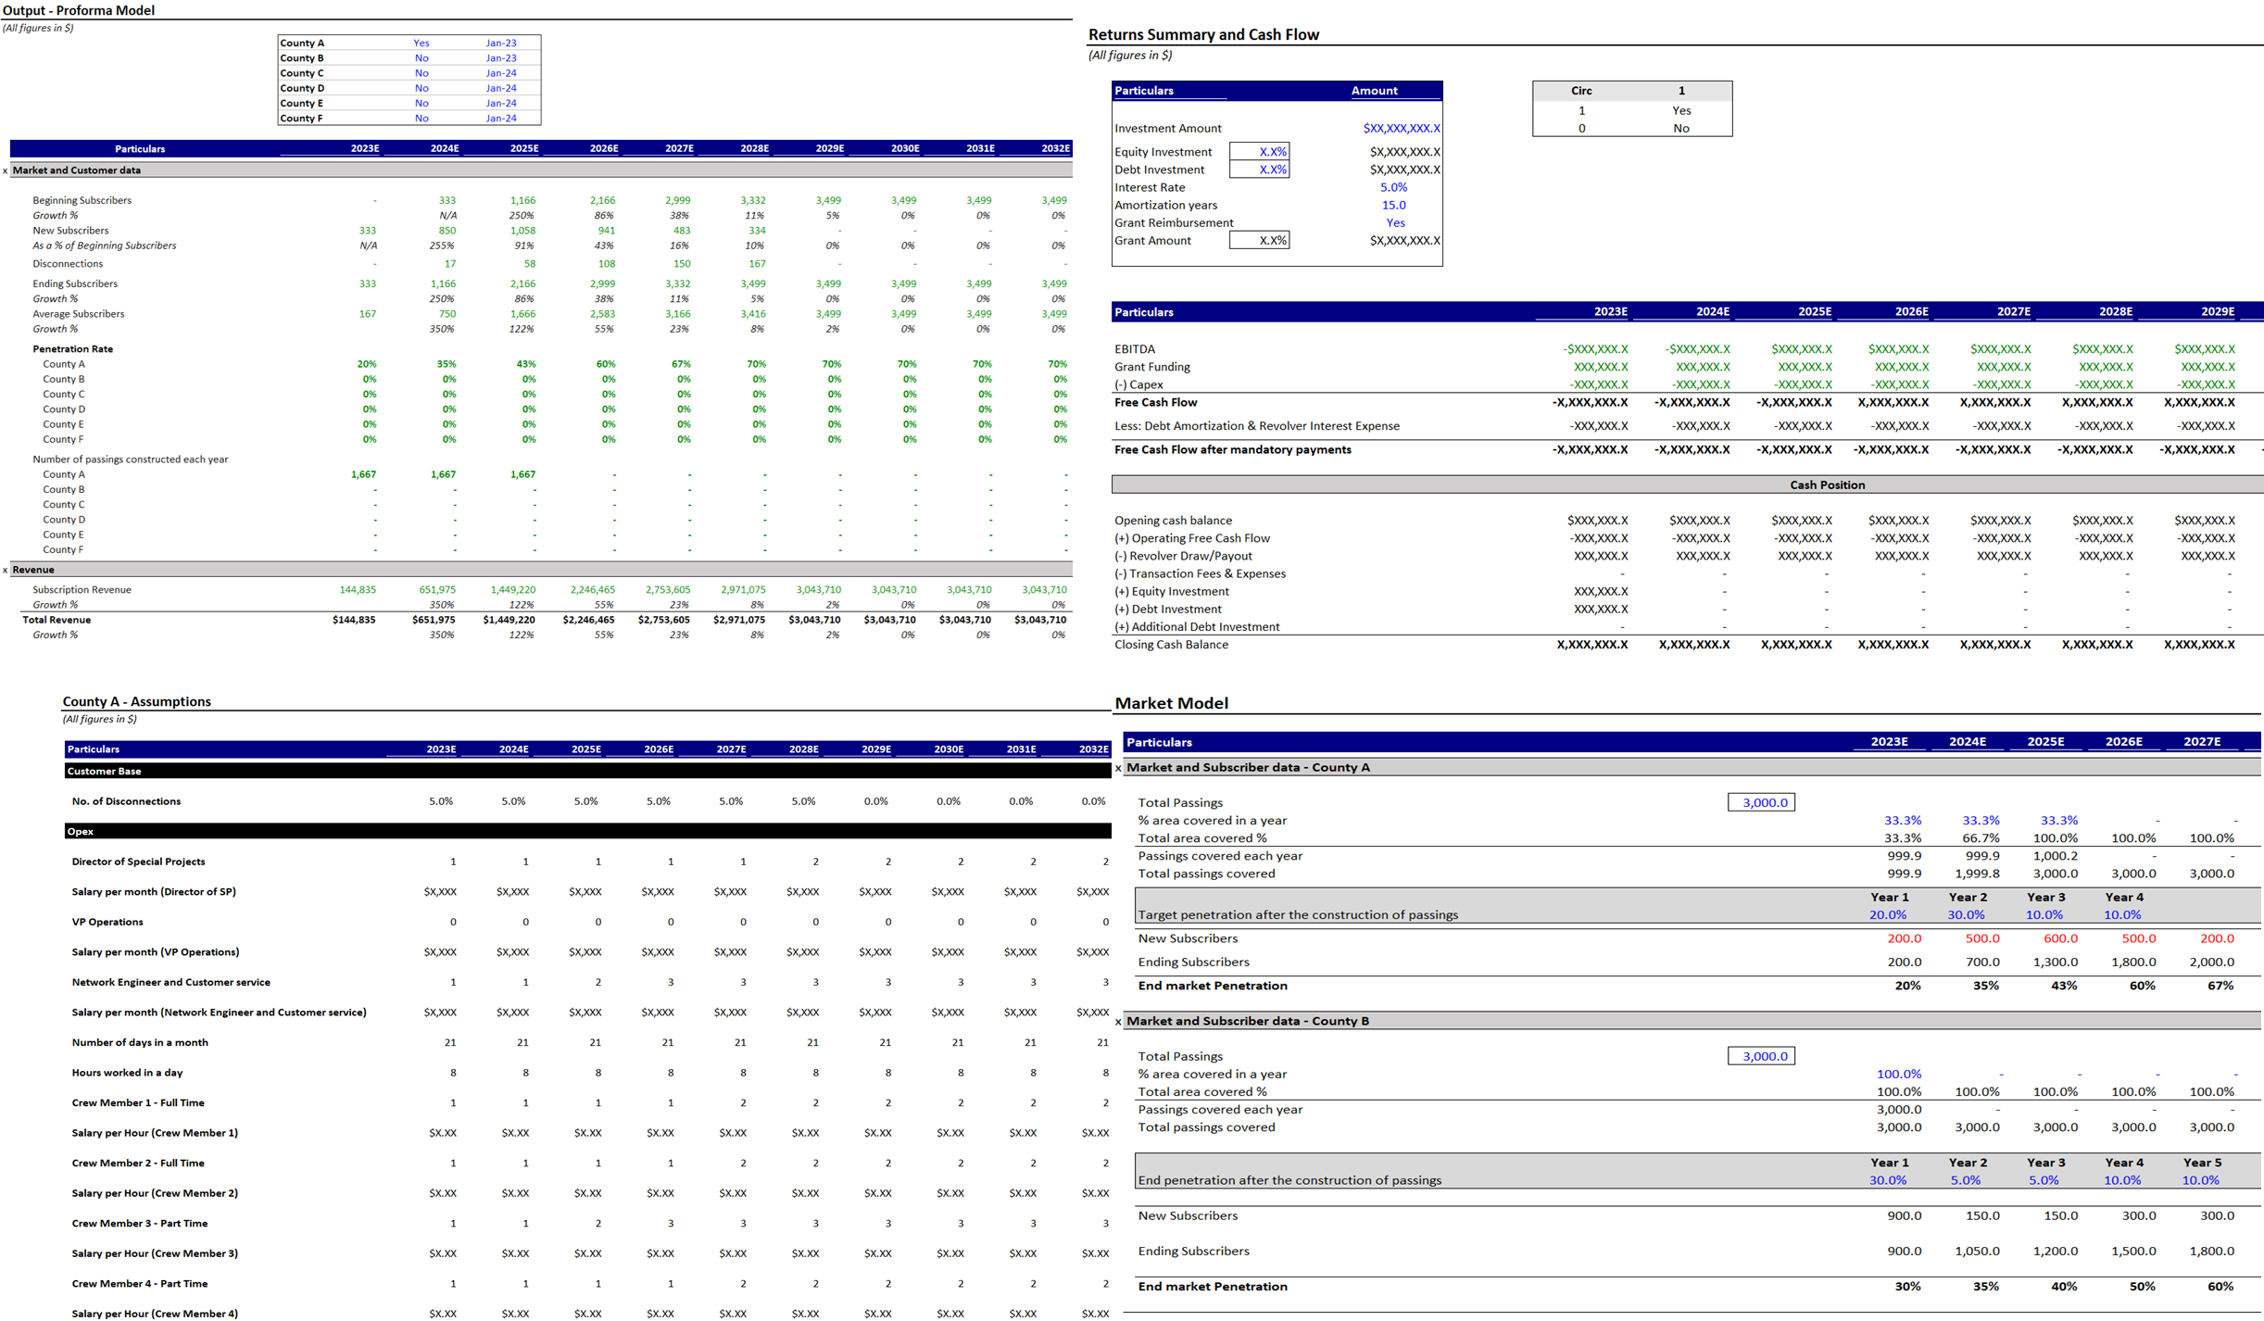Click Salary per Hour (Crew Member 2) label
Screen dimensions: 2264x1321
coord(155,1194)
